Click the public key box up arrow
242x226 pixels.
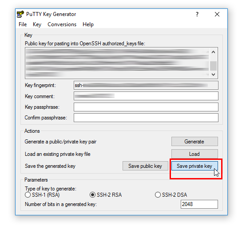click(213, 52)
